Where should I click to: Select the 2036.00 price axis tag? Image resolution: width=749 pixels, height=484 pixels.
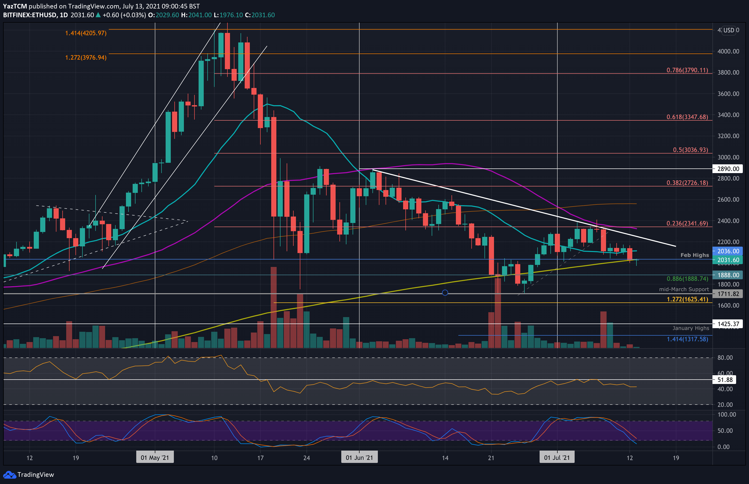click(x=728, y=251)
